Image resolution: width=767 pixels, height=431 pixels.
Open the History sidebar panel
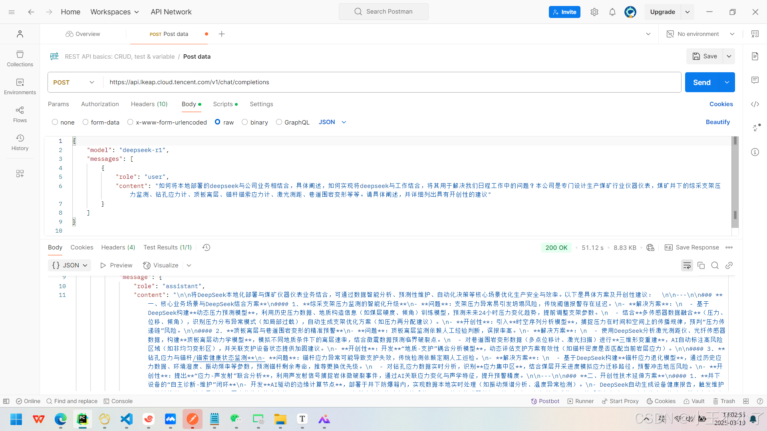click(20, 142)
